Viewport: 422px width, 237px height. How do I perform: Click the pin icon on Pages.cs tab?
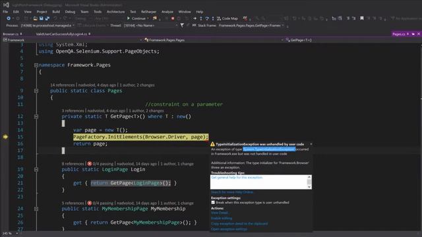tap(408, 34)
